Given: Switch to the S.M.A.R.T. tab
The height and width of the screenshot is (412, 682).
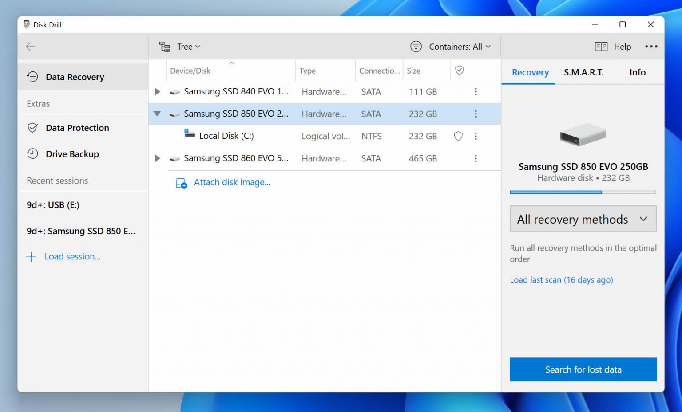Looking at the screenshot, I should pos(583,72).
